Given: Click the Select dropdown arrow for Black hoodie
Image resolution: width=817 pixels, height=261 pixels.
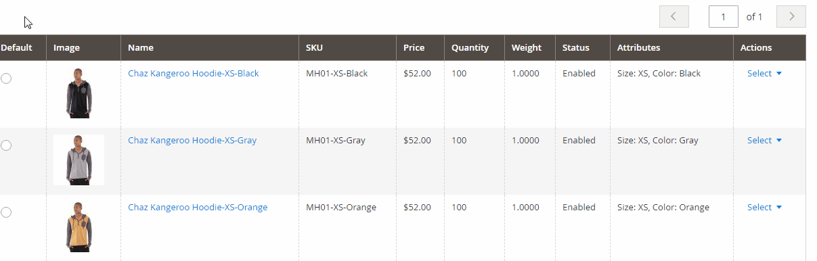Looking at the screenshot, I should pyautogui.click(x=779, y=74).
